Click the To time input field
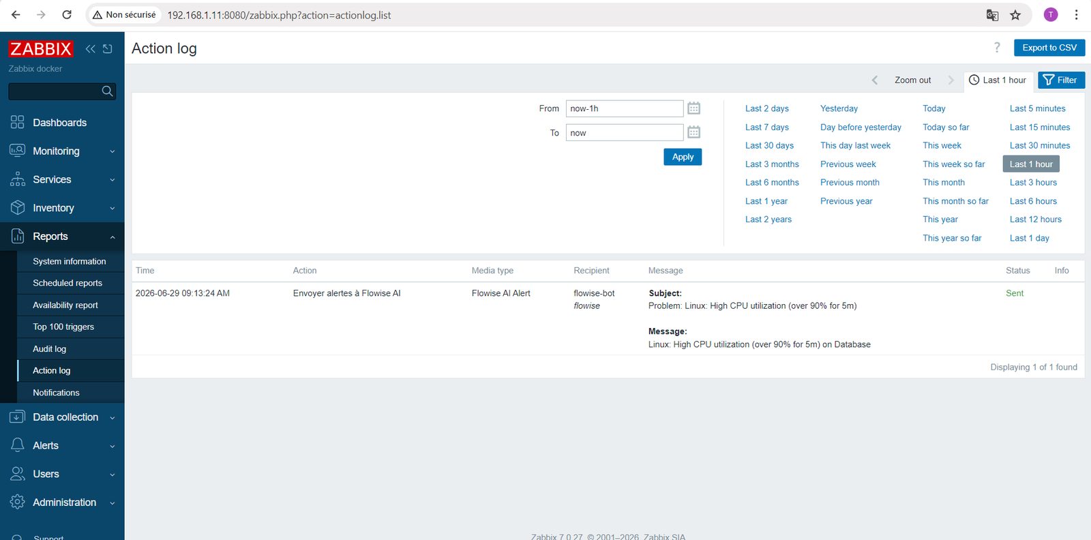The height and width of the screenshot is (540, 1091). point(625,132)
